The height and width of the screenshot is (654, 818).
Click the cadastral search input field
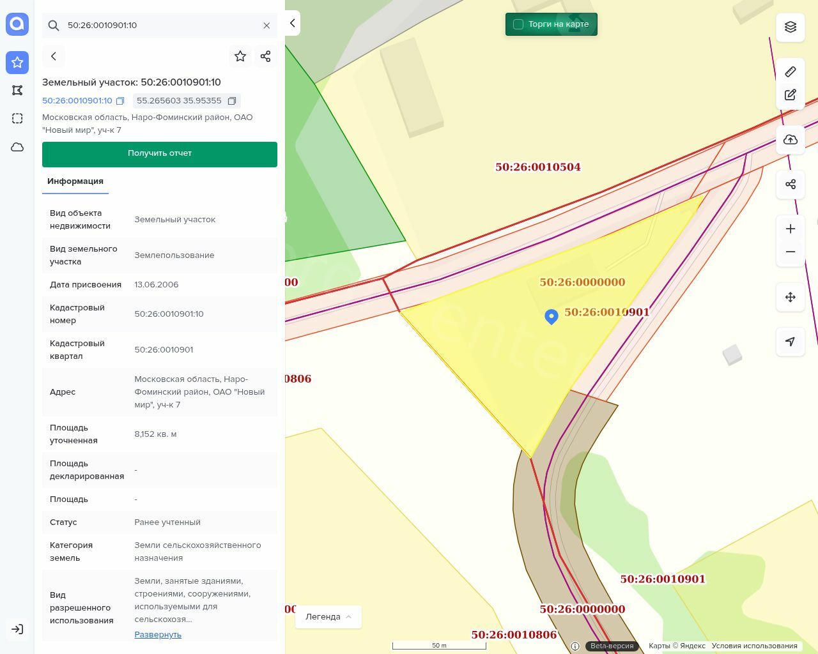pyautogui.click(x=160, y=26)
